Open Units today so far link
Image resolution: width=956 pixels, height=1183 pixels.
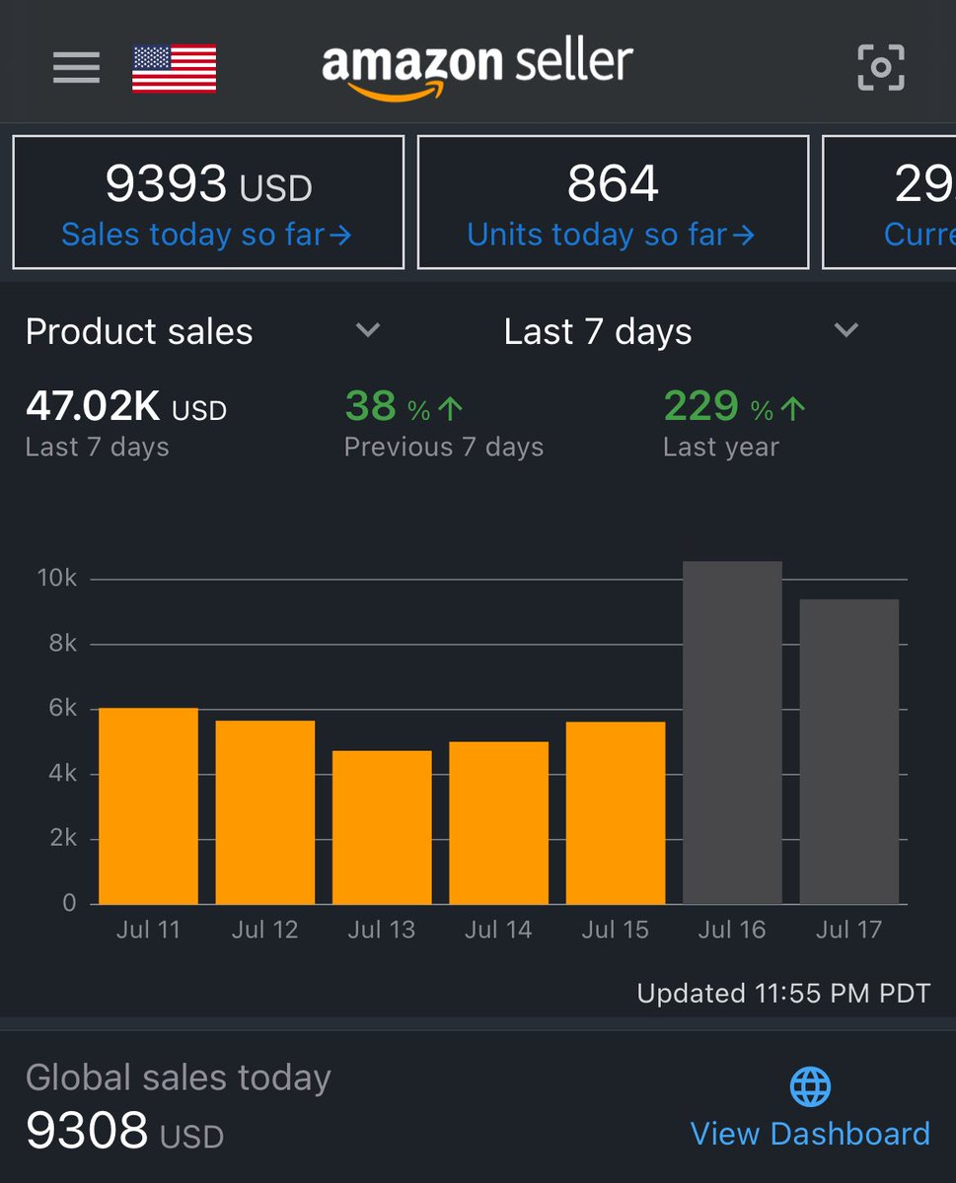coord(612,235)
